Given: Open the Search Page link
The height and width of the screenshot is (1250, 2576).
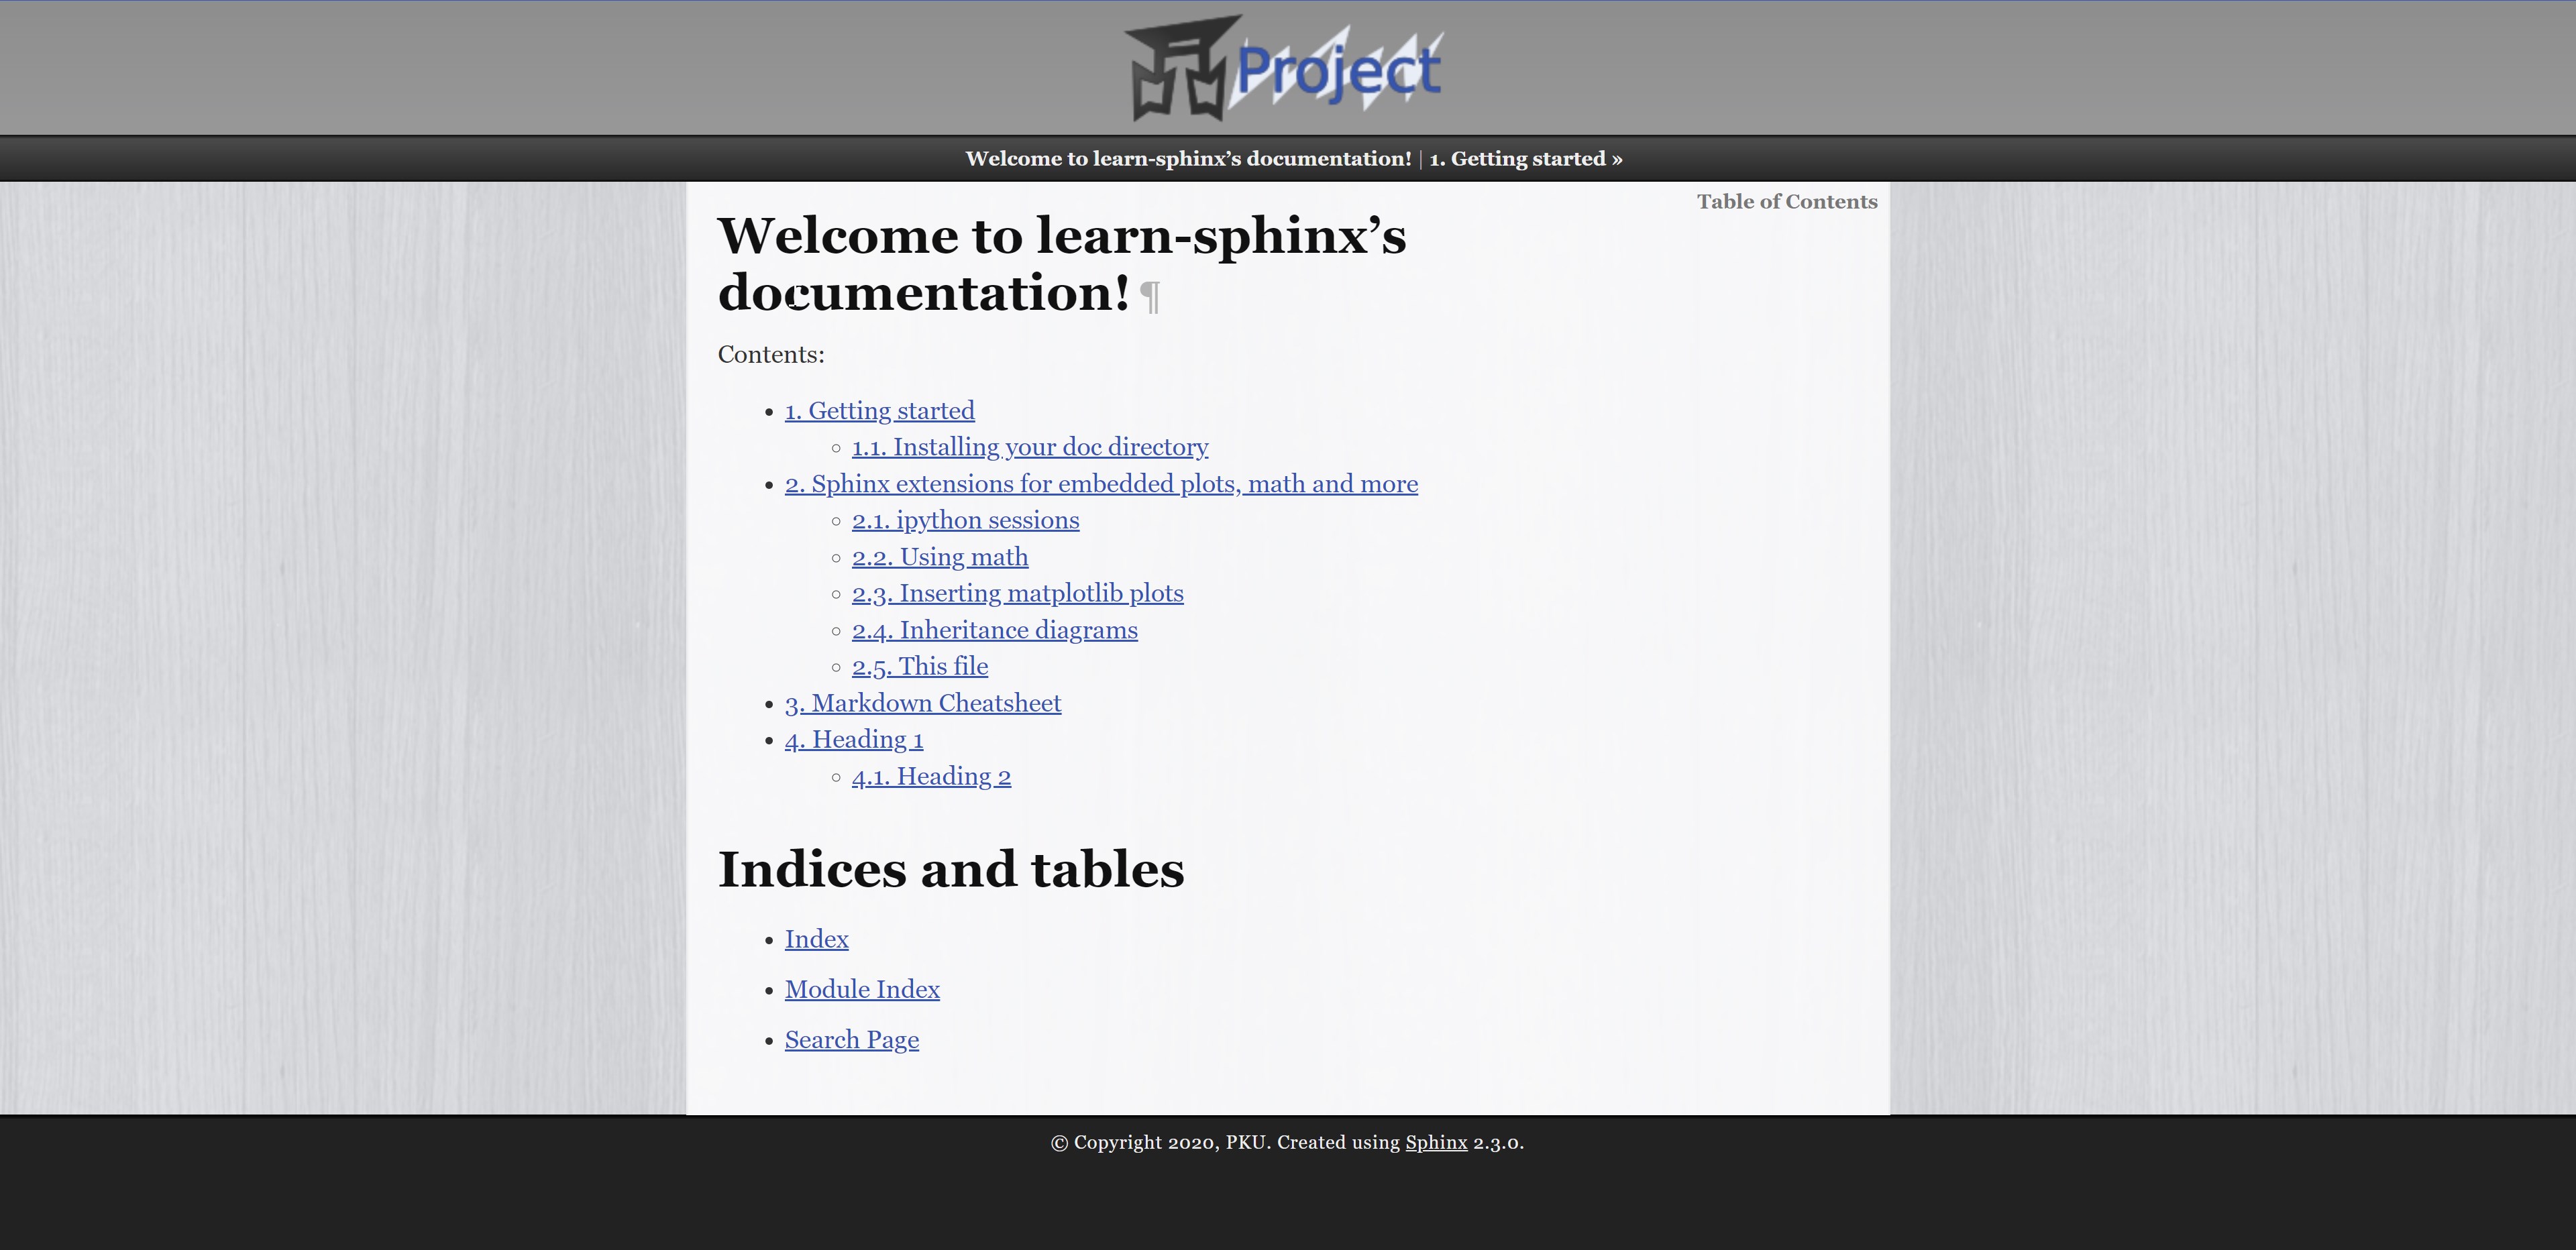Looking at the screenshot, I should click(x=851, y=1038).
